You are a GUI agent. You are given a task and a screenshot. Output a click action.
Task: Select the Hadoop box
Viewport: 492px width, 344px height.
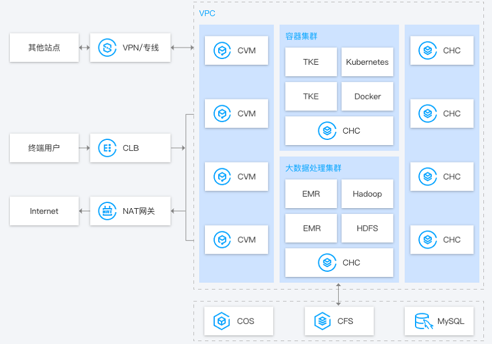pyautogui.click(x=367, y=194)
